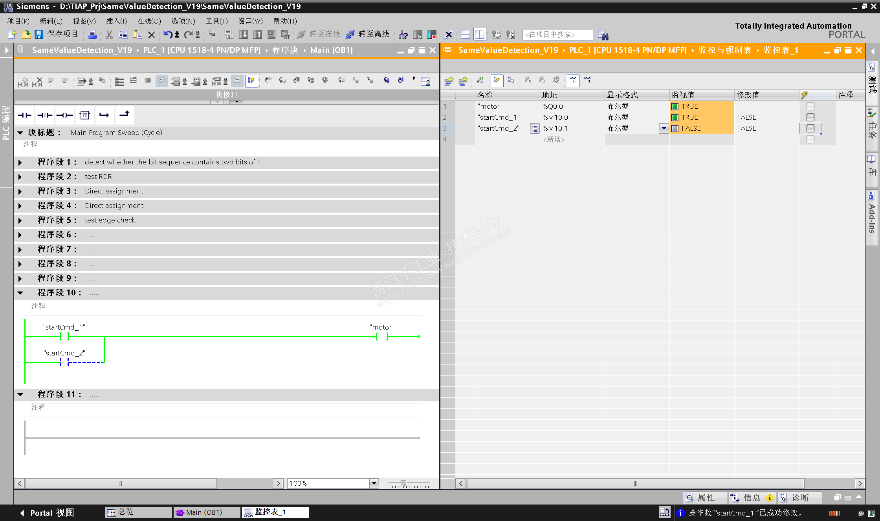The height and width of the screenshot is (521, 880).
Task: Tick the modify checkbox for motor
Action: click(x=810, y=106)
